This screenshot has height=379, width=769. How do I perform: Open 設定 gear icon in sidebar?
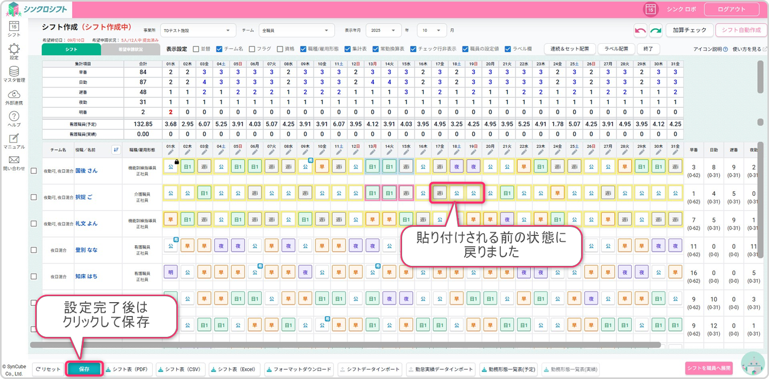(x=14, y=50)
